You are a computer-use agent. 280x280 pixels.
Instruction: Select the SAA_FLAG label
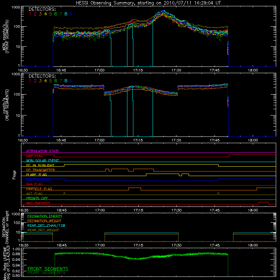tap(34, 184)
